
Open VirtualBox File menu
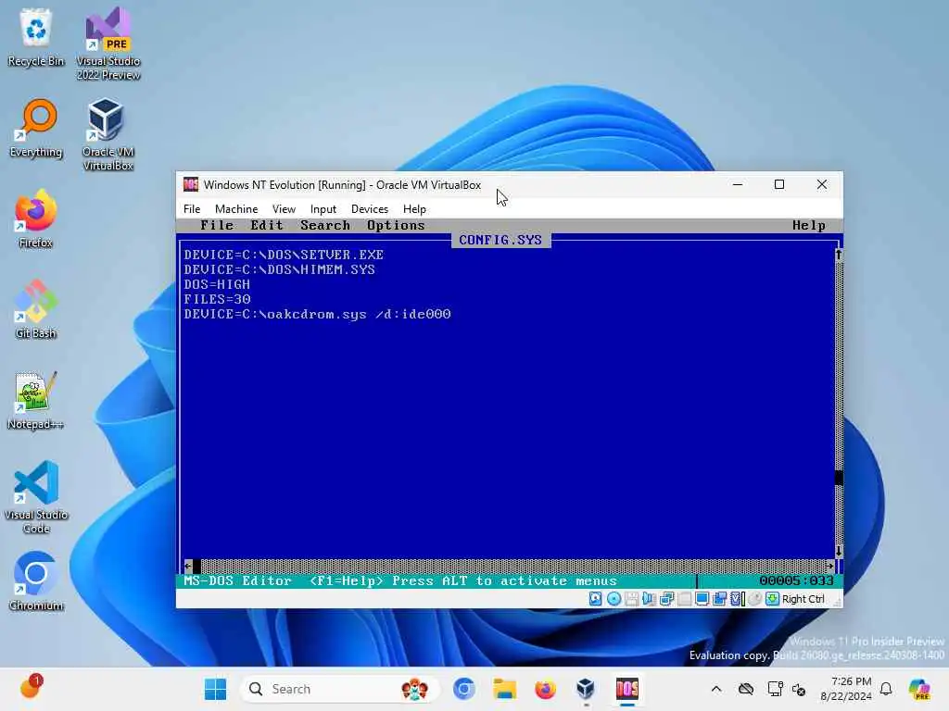pyautogui.click(x=192, y=208)
